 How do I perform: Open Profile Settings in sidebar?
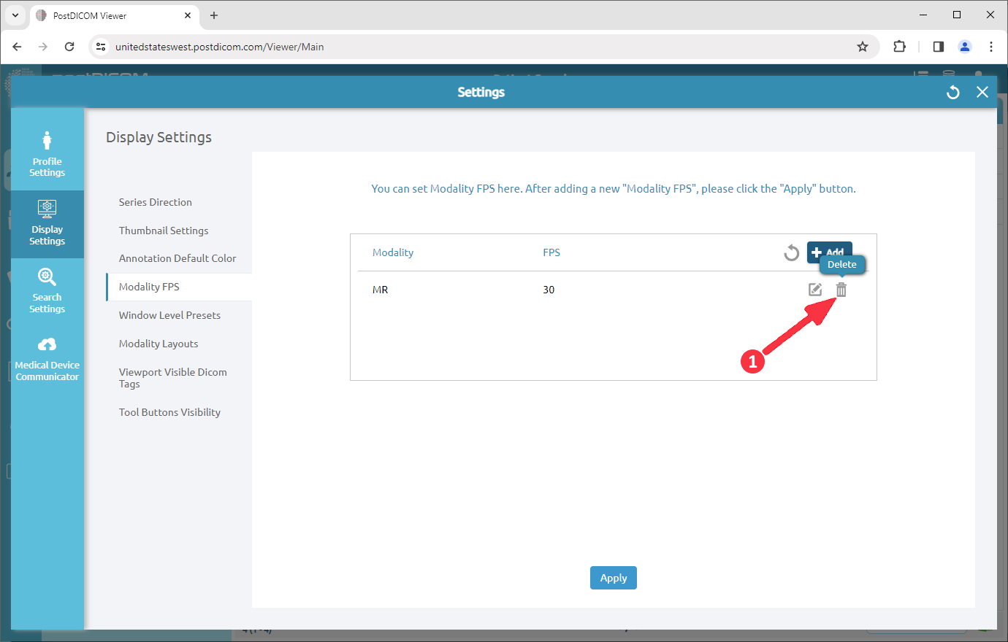point(47,153)
